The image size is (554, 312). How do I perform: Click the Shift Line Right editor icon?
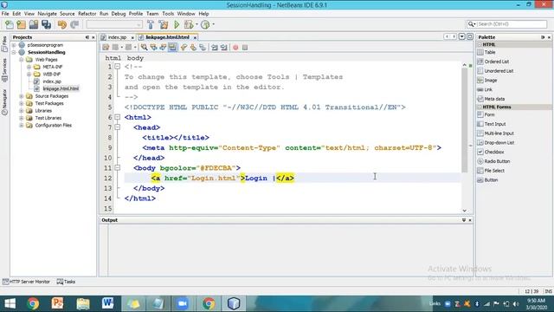(223, 48)
